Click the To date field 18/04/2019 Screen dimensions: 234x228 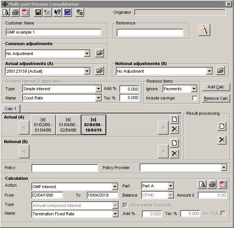coord(102,195)
